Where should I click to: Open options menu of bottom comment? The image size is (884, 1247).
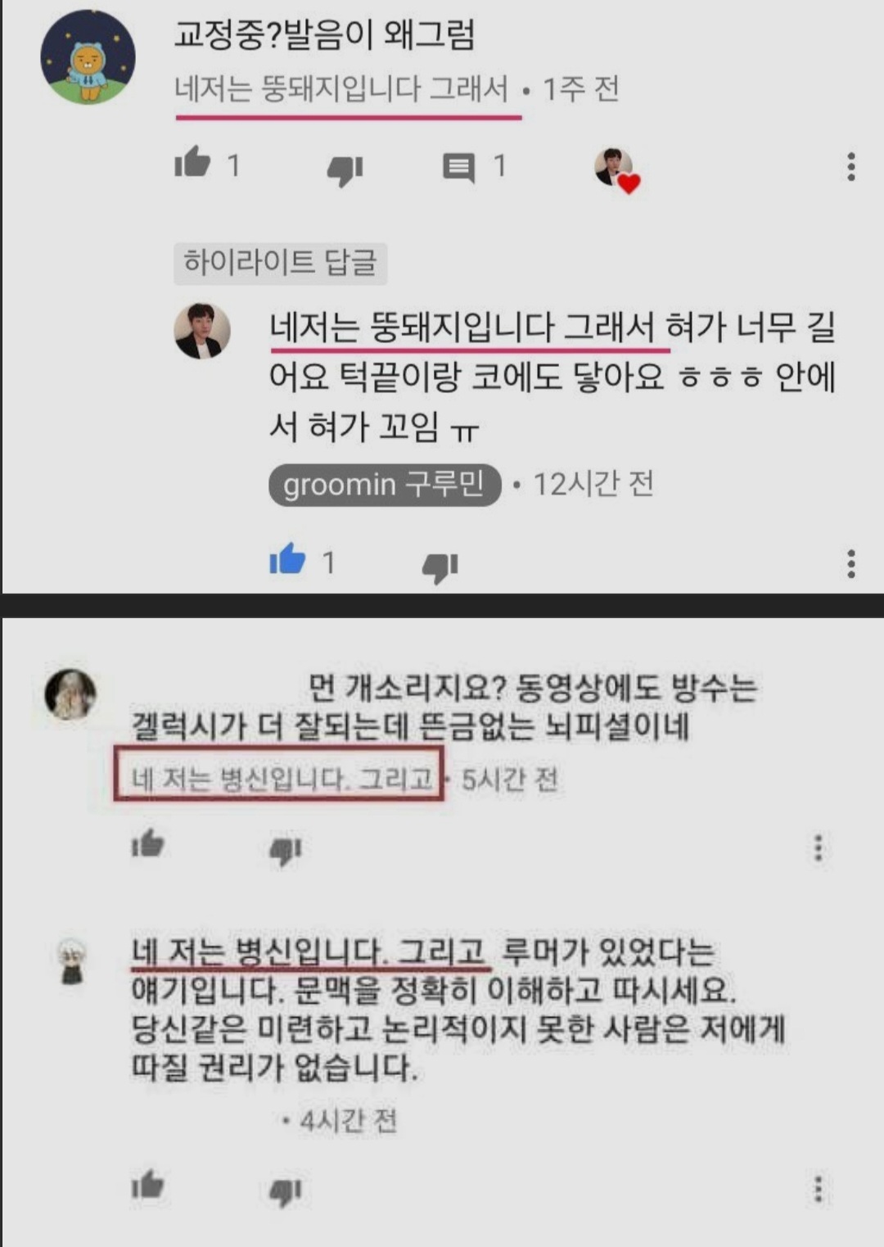pos(818,1189)
